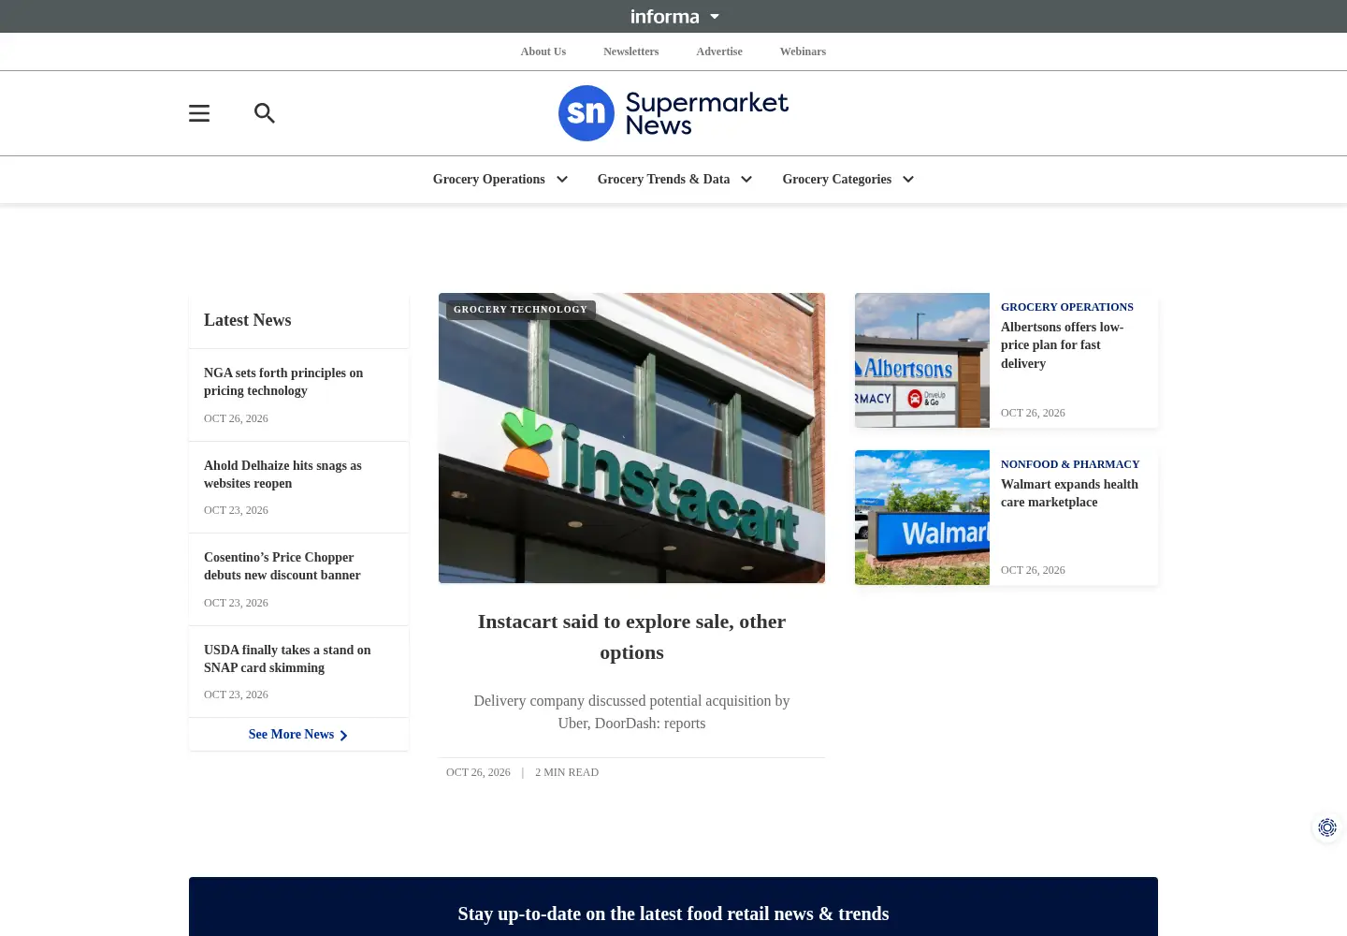This screenshot has width=1347, height=936.
Task: Open Instacart said to explore sale headline
Action: [x=631, y=636]
